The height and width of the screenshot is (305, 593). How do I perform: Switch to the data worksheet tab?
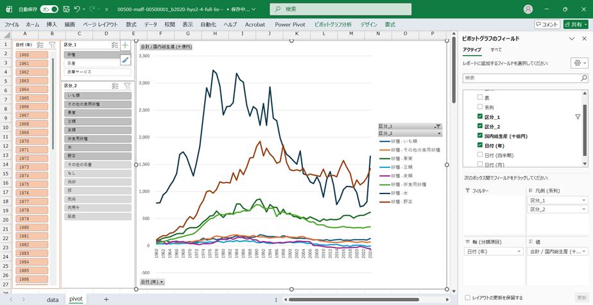click(x=53, y=299)
